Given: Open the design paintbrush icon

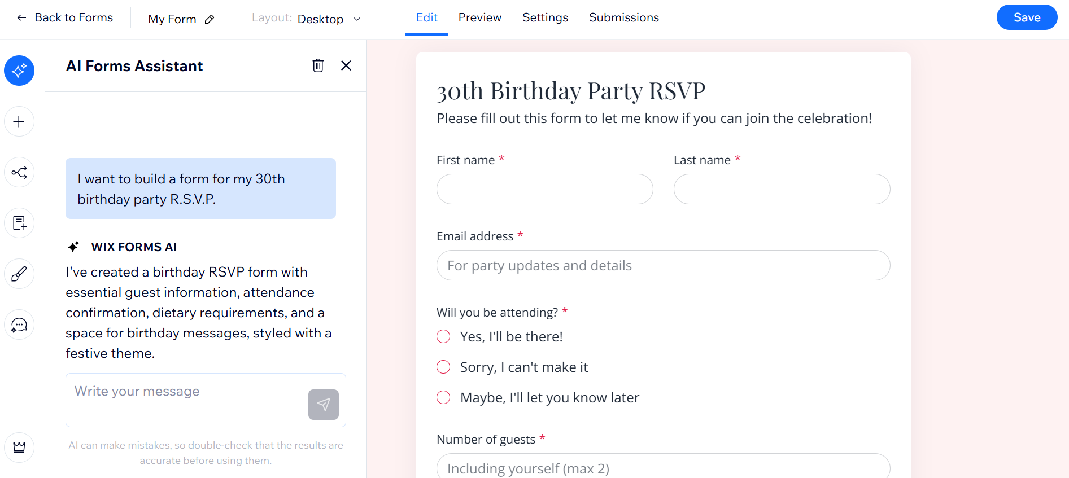Looking at the screenshot, I should (19, 274).
